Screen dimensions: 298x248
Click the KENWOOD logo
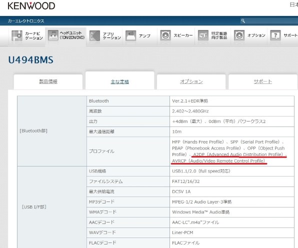click(x=31, y=6)
